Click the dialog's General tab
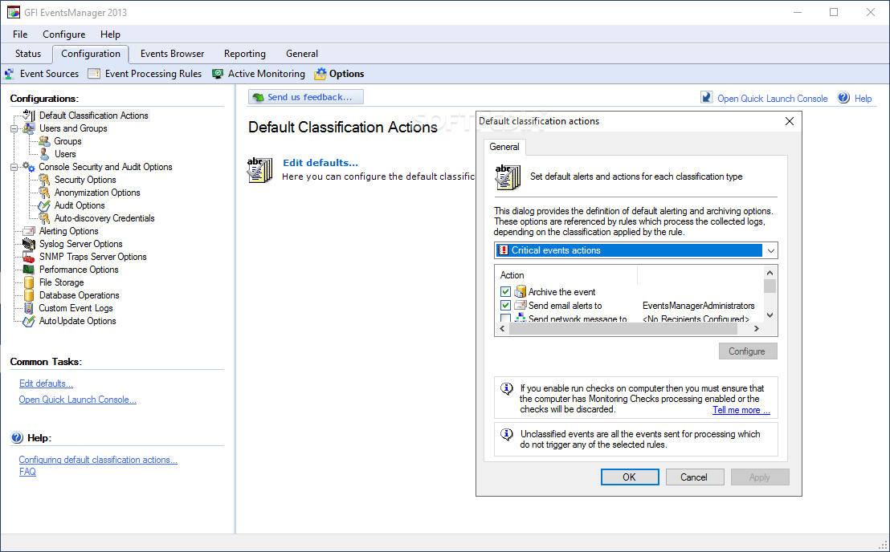 pos(504,147)
